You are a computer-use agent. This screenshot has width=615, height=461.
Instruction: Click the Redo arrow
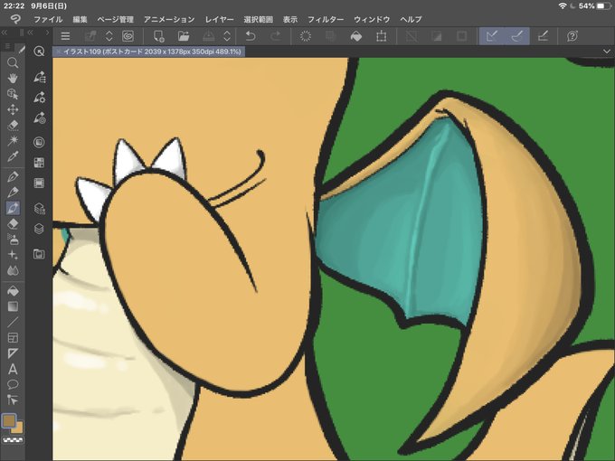pyautogui.click(x=276, y=36)
